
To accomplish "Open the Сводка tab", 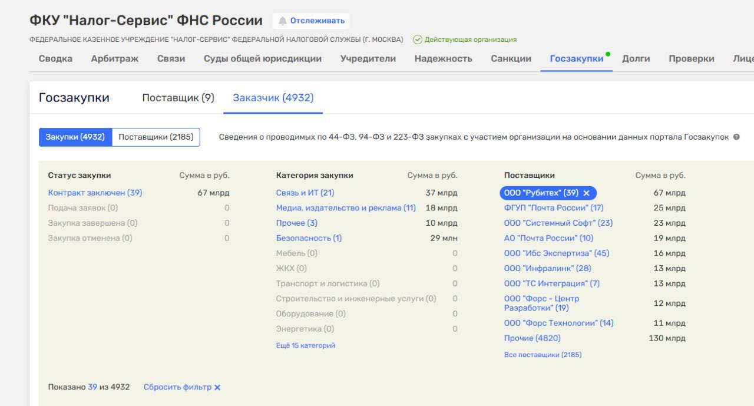I will [x=55, y=58].
